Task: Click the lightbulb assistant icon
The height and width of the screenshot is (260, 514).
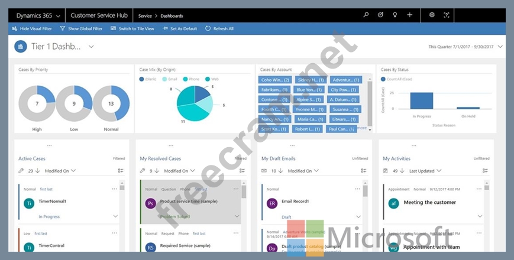Action: click(395, 15)
